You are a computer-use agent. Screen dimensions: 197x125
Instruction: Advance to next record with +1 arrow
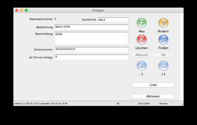[163, 66]
